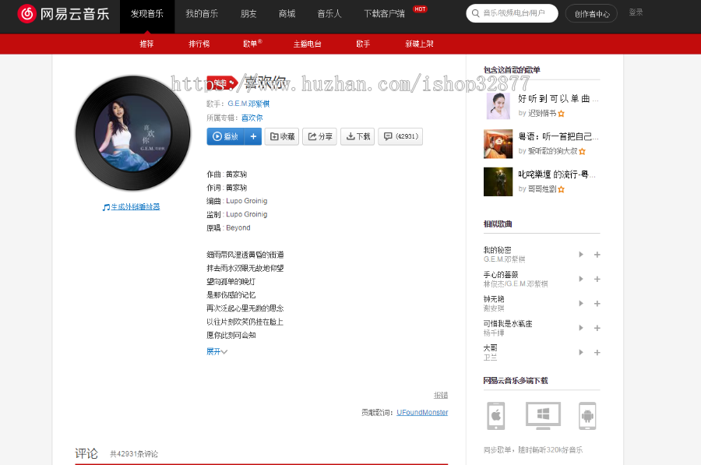Click the 报错 report error link
This screenshot has width=701, height=465.
441,395
